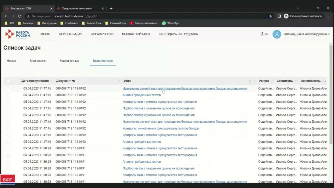This screenshot has width=334, height=188.
Task: Sort by the Услуга column header
Action: tap(264, 81)
